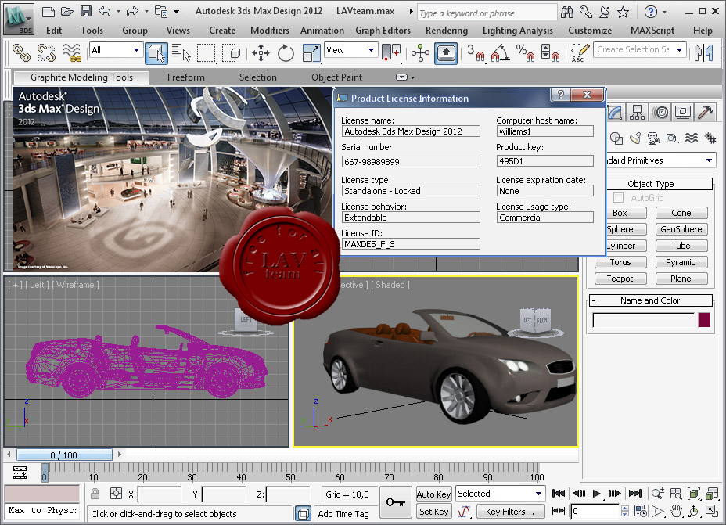Select the Systems gears category icon
The image size is (726, 525).
click(710, 138)
